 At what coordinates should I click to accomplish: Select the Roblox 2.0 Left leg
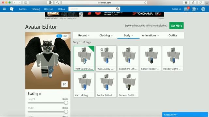pos(106,85)
